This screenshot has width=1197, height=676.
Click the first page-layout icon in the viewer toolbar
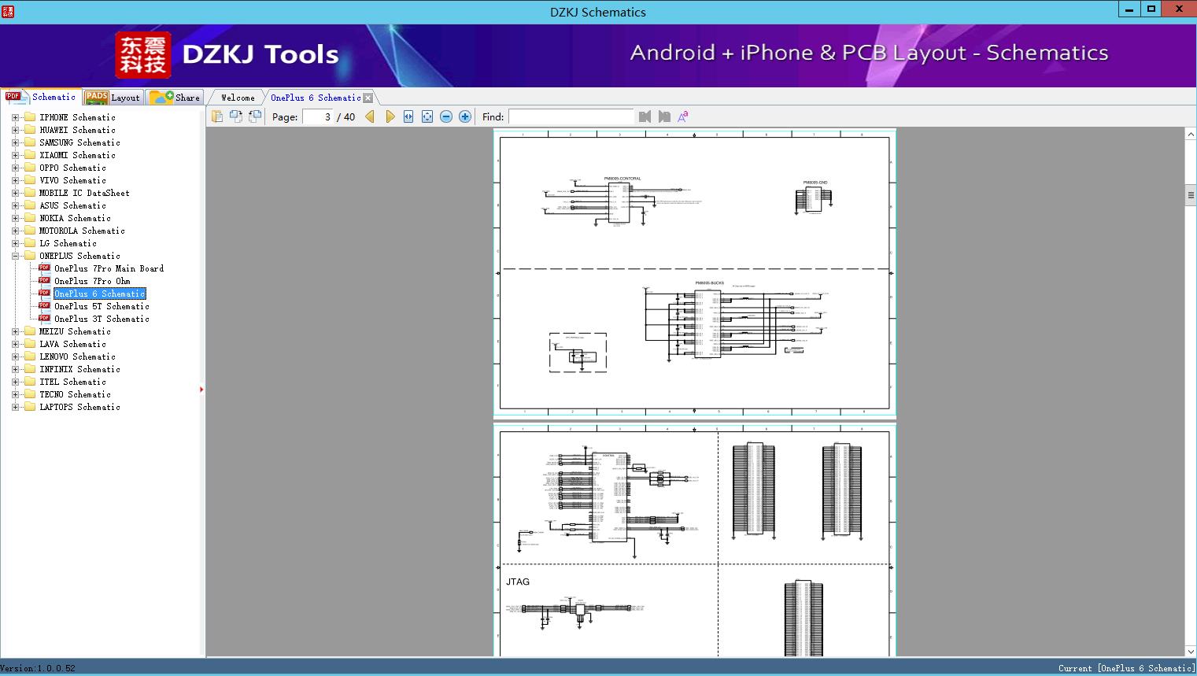click(217, 116)
